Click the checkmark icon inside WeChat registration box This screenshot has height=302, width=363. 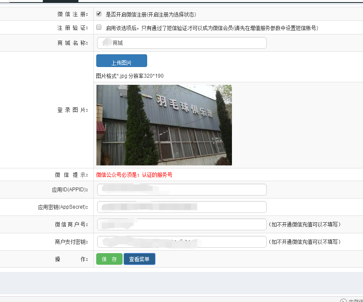tap(98, 13)
